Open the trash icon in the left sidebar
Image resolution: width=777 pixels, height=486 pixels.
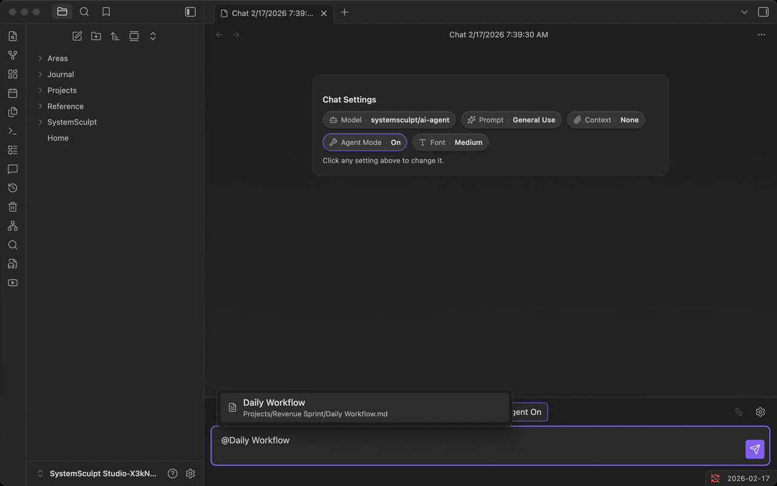tap(12, 207)
